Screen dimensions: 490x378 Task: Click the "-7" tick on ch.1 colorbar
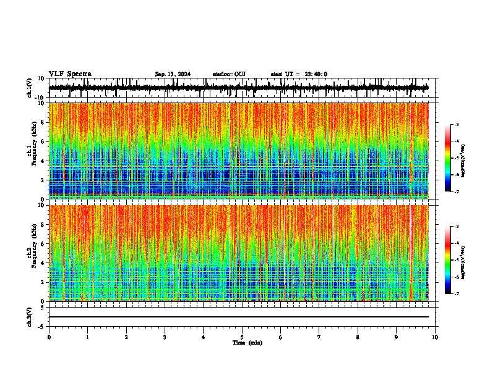(x=456, y=191)
